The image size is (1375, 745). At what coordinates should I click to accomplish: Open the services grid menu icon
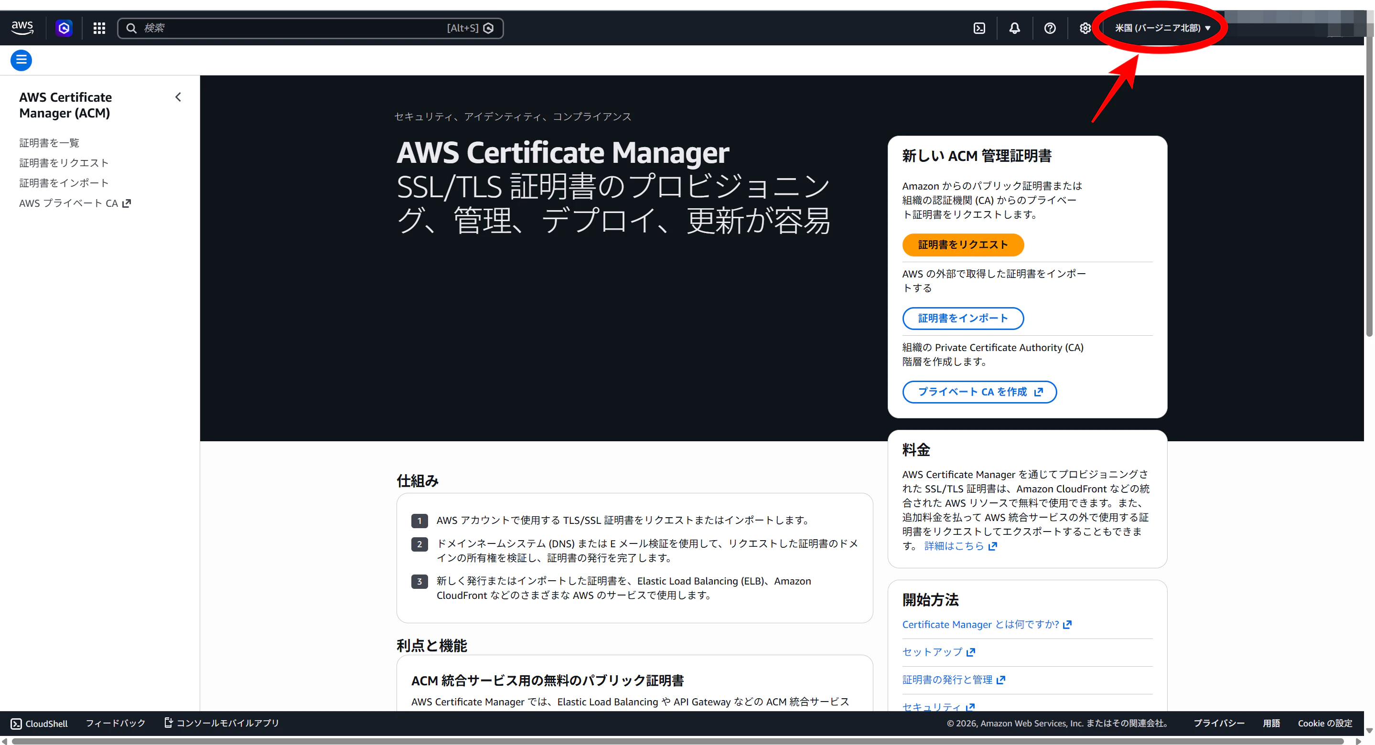99,28
